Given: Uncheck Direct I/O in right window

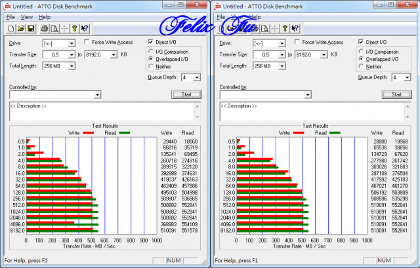Looking at the screenshot, I should coord(361,42).
